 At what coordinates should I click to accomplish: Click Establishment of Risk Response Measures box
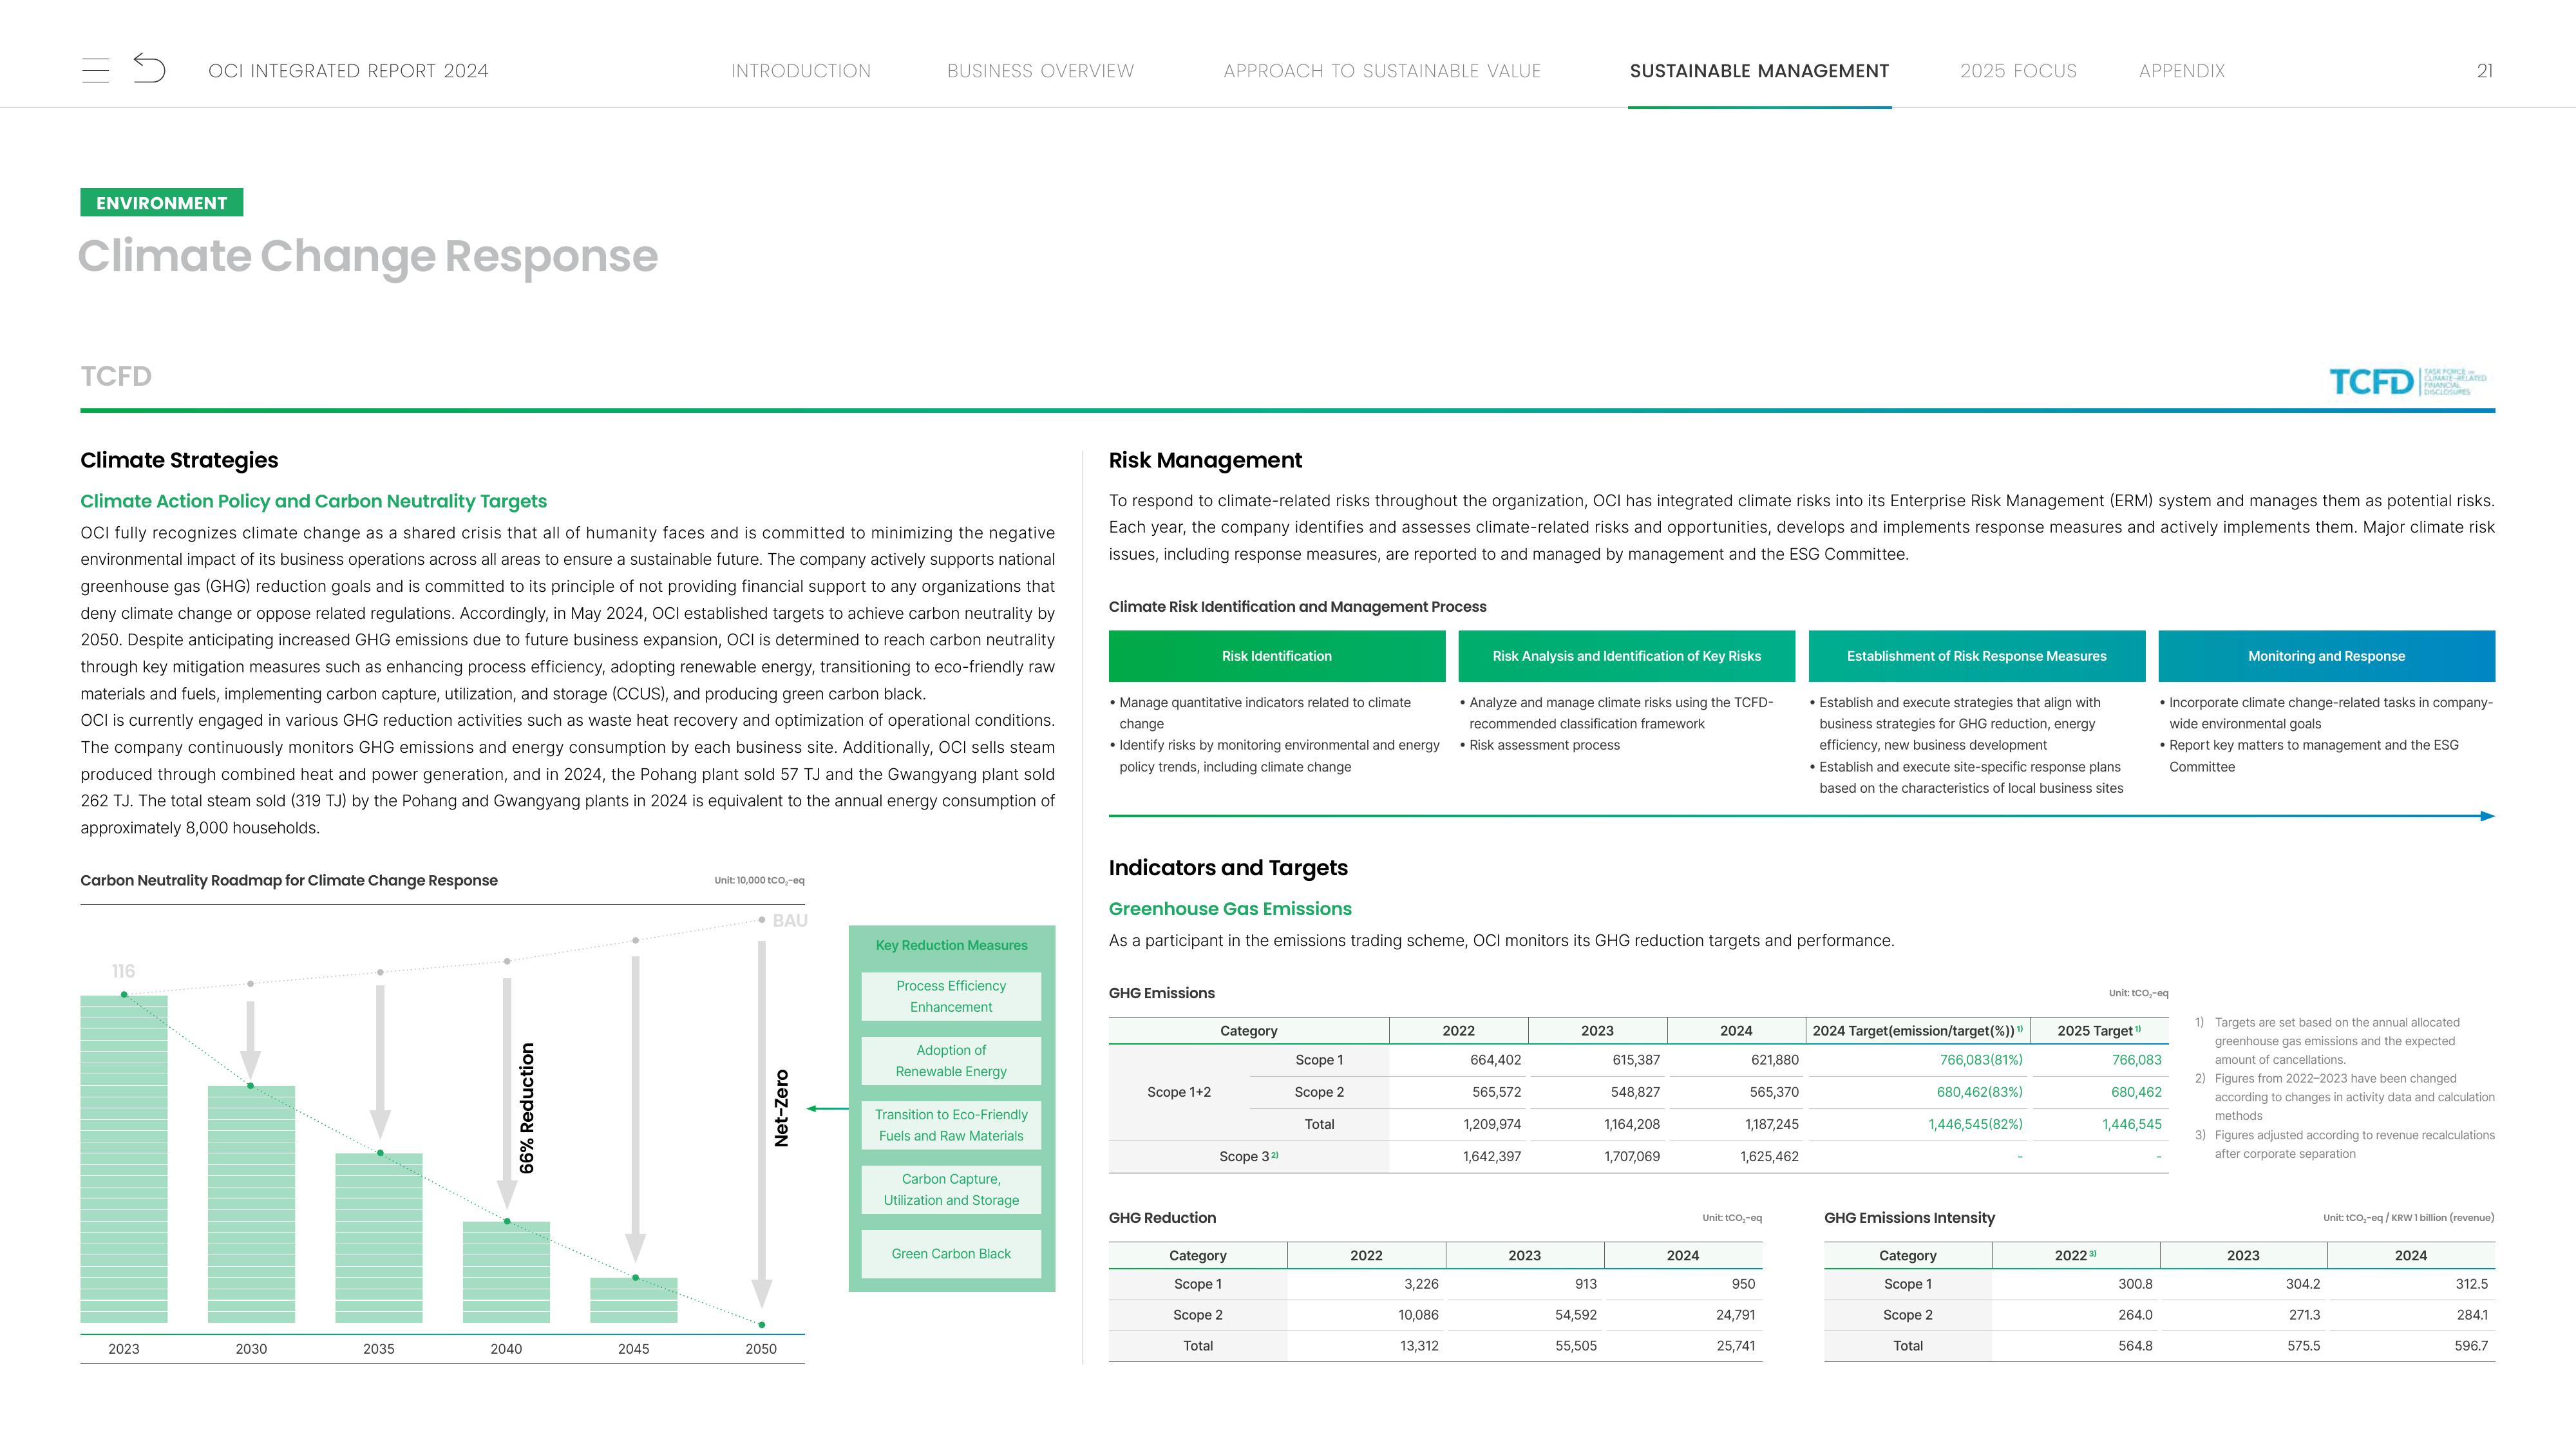(1976, 656)
